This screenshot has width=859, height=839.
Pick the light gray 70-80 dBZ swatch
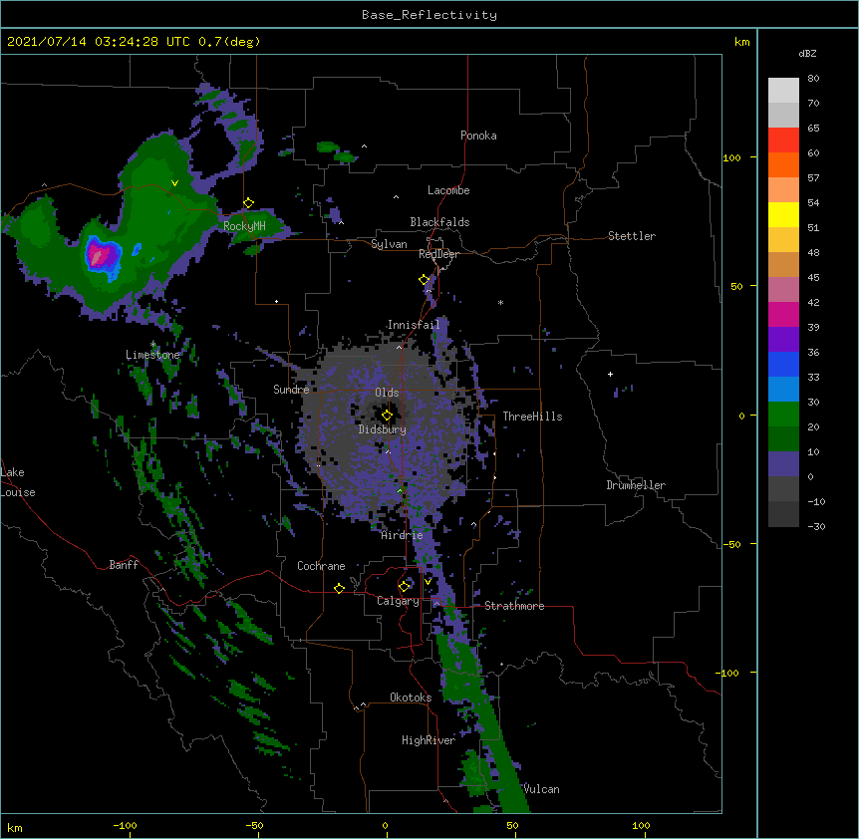coord(783,91)
